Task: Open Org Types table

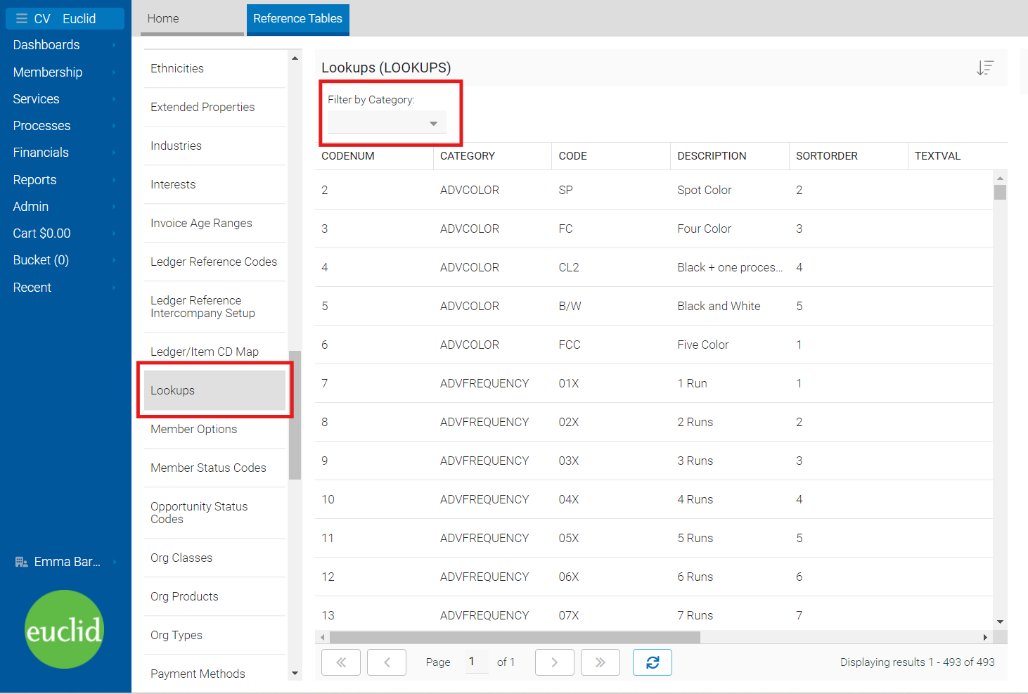Action: (x=215, y=635)
